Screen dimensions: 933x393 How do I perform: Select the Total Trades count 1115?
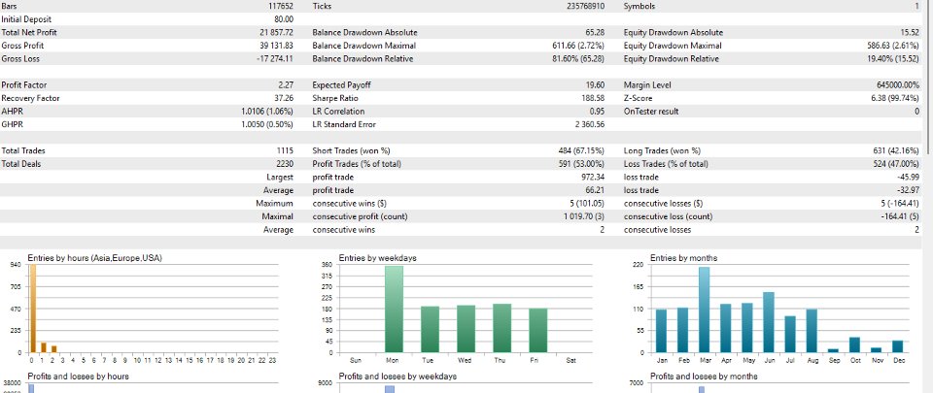[285, 150]
